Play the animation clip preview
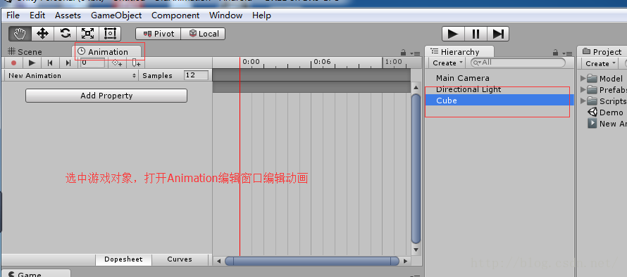627x277 pixels. (32, 63)
